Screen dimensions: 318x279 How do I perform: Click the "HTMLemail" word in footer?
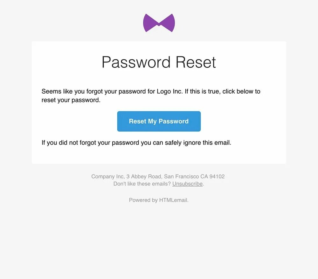point(173,200)
